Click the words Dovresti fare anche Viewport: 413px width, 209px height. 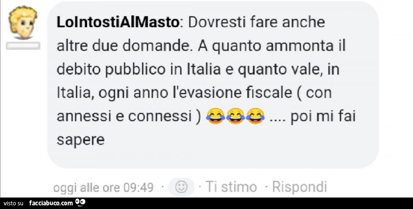click(257, 23)
